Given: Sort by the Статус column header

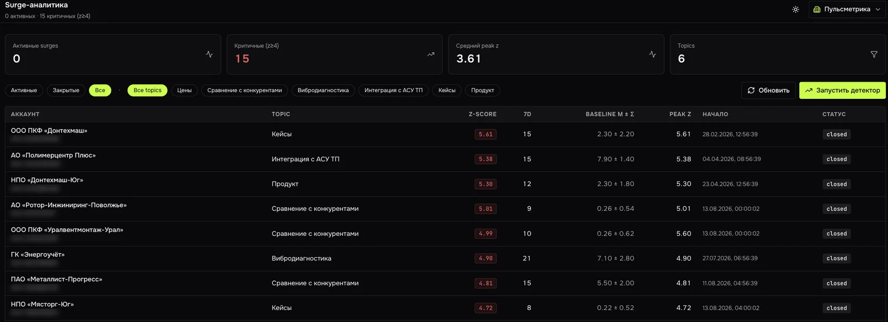Looking at the screenshot, I should 834,114.
